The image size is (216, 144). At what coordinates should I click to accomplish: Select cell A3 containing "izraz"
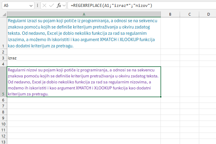point(84,58)
